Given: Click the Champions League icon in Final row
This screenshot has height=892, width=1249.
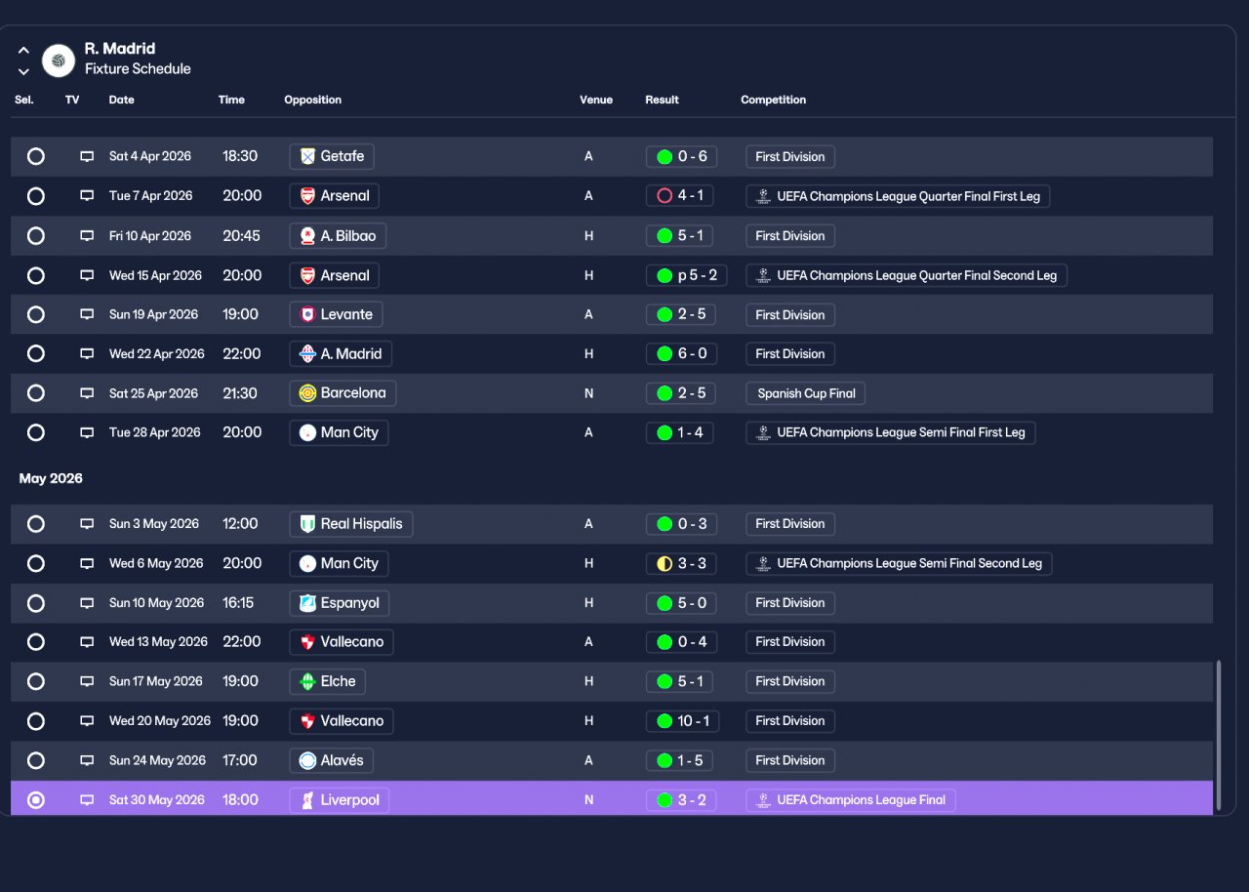Looking at the screenshot, I should [x=764, y=800].
